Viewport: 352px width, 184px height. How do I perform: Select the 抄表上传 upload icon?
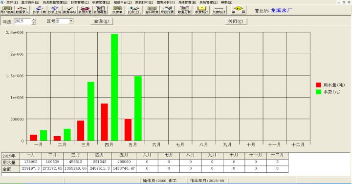coord(55,10)
